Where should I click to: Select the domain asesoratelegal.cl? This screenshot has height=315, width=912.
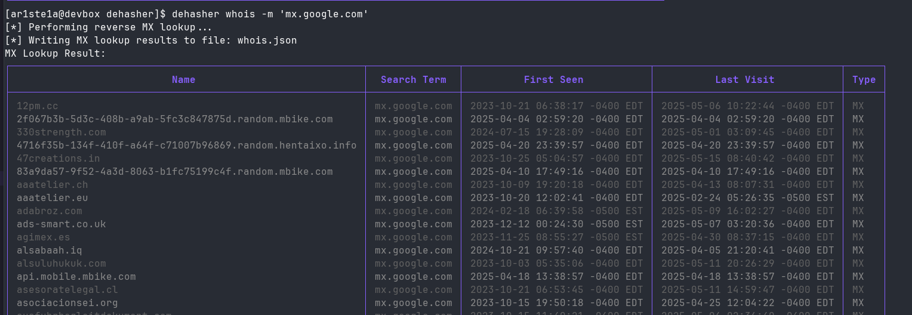[x=67, y=290]
